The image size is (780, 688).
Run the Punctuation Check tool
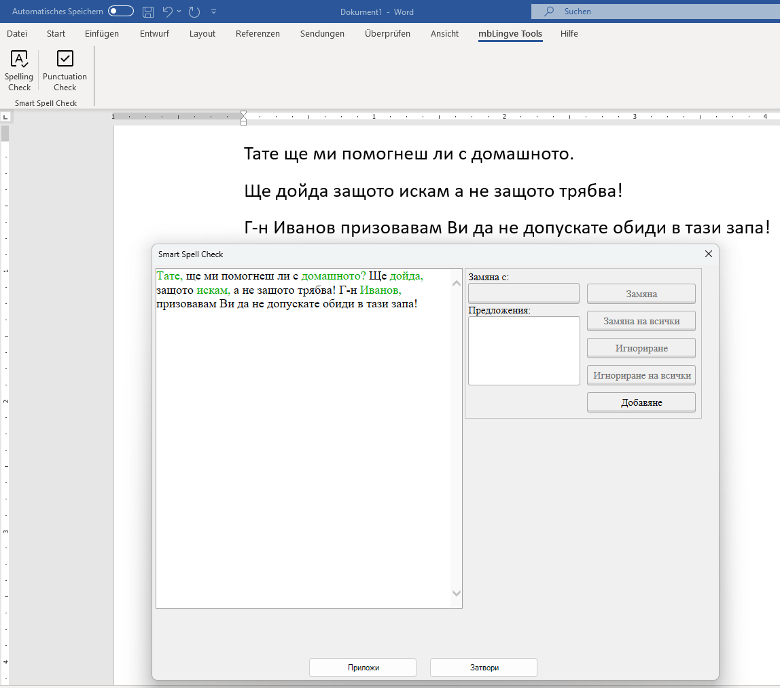65,71
